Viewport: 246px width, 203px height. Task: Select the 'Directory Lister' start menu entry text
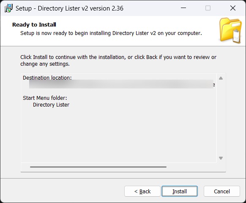pyautogui.click(x=51, y=105)
